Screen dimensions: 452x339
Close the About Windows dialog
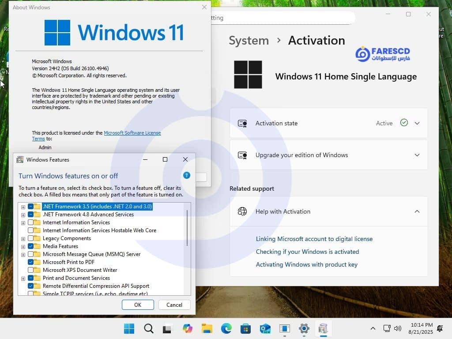204,7
